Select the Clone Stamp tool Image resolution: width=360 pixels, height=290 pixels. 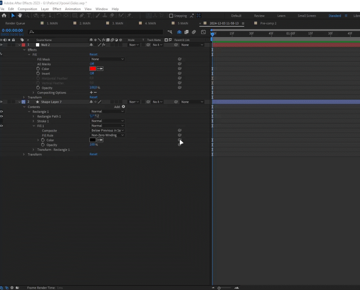(105, 16)
